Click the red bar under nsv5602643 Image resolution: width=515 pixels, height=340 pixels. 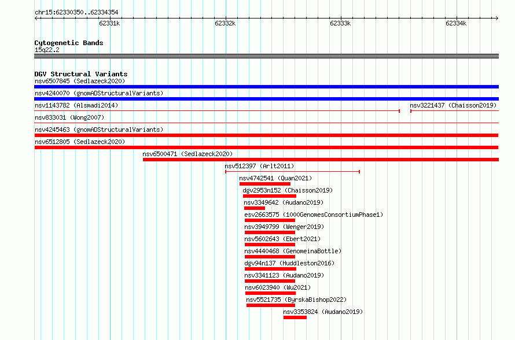(x=270, y=245)
